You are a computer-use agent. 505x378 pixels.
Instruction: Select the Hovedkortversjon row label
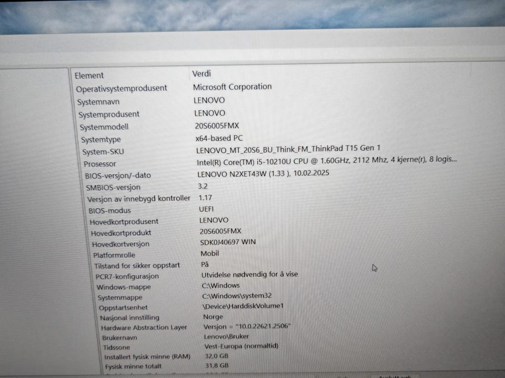(x=120, y=244)
